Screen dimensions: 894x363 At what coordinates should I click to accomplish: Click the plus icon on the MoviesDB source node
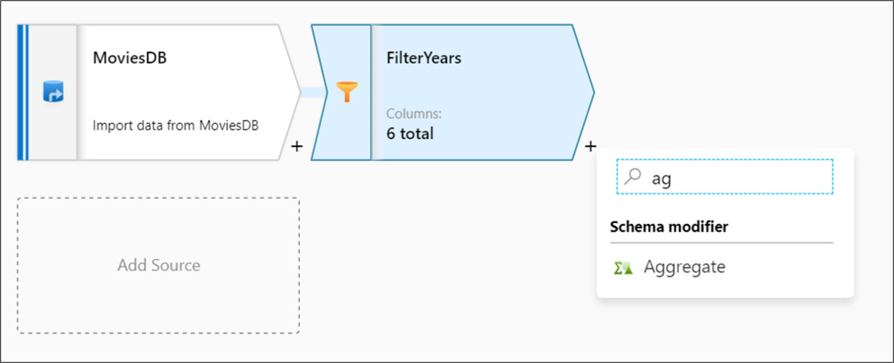pos(296,147)
